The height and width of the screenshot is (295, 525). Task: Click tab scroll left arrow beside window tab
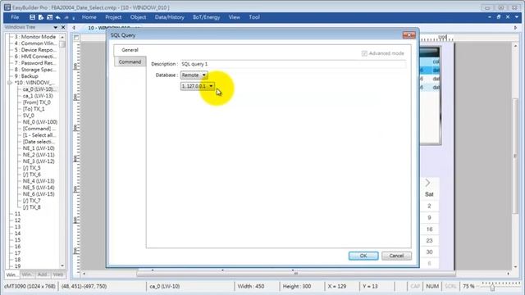click(x=74, y=28)
